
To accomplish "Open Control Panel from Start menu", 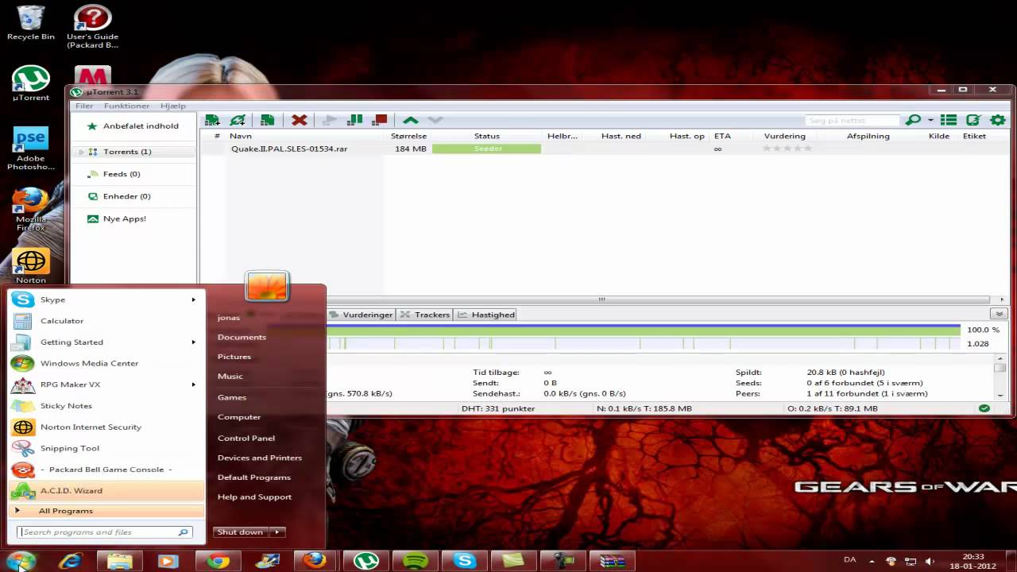I will coord(246,438).
